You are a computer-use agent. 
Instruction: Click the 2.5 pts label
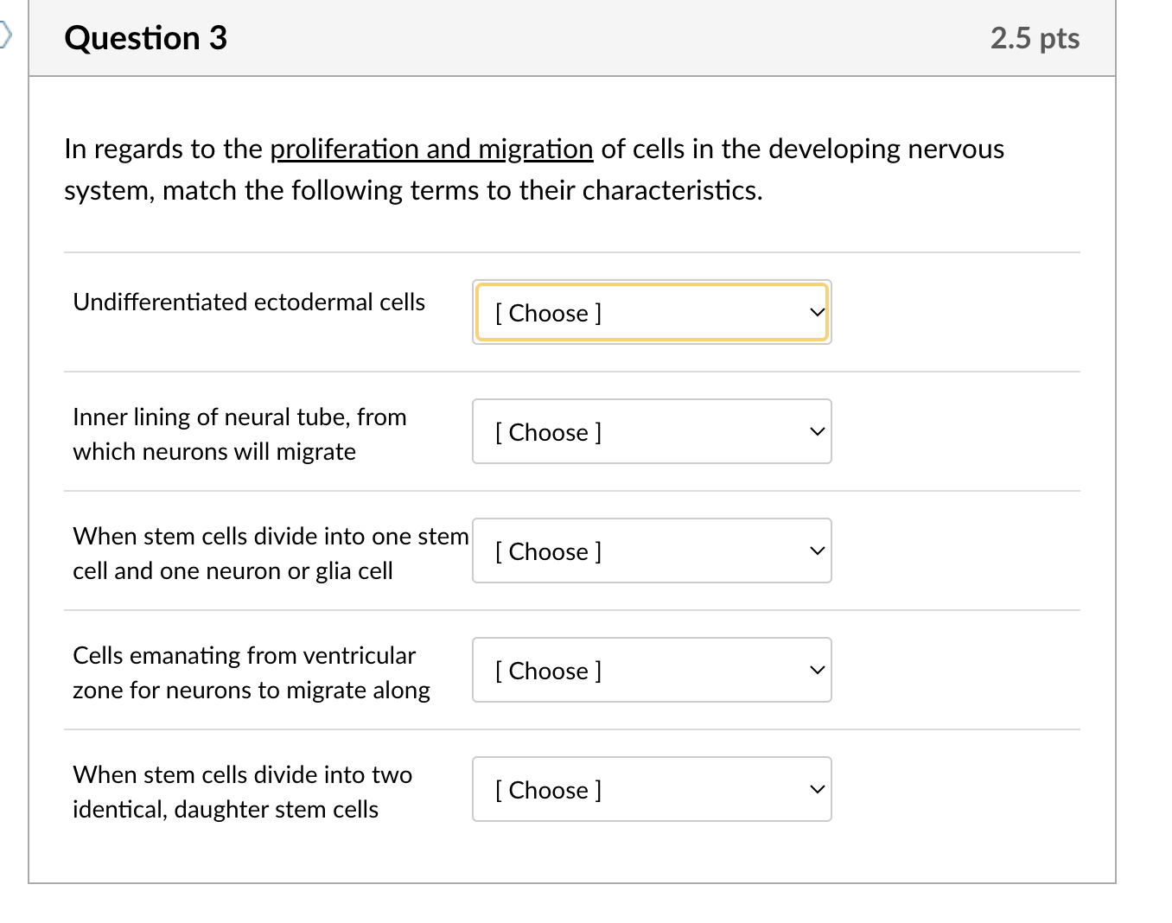pyautogui.click(x=1035, y=38)
